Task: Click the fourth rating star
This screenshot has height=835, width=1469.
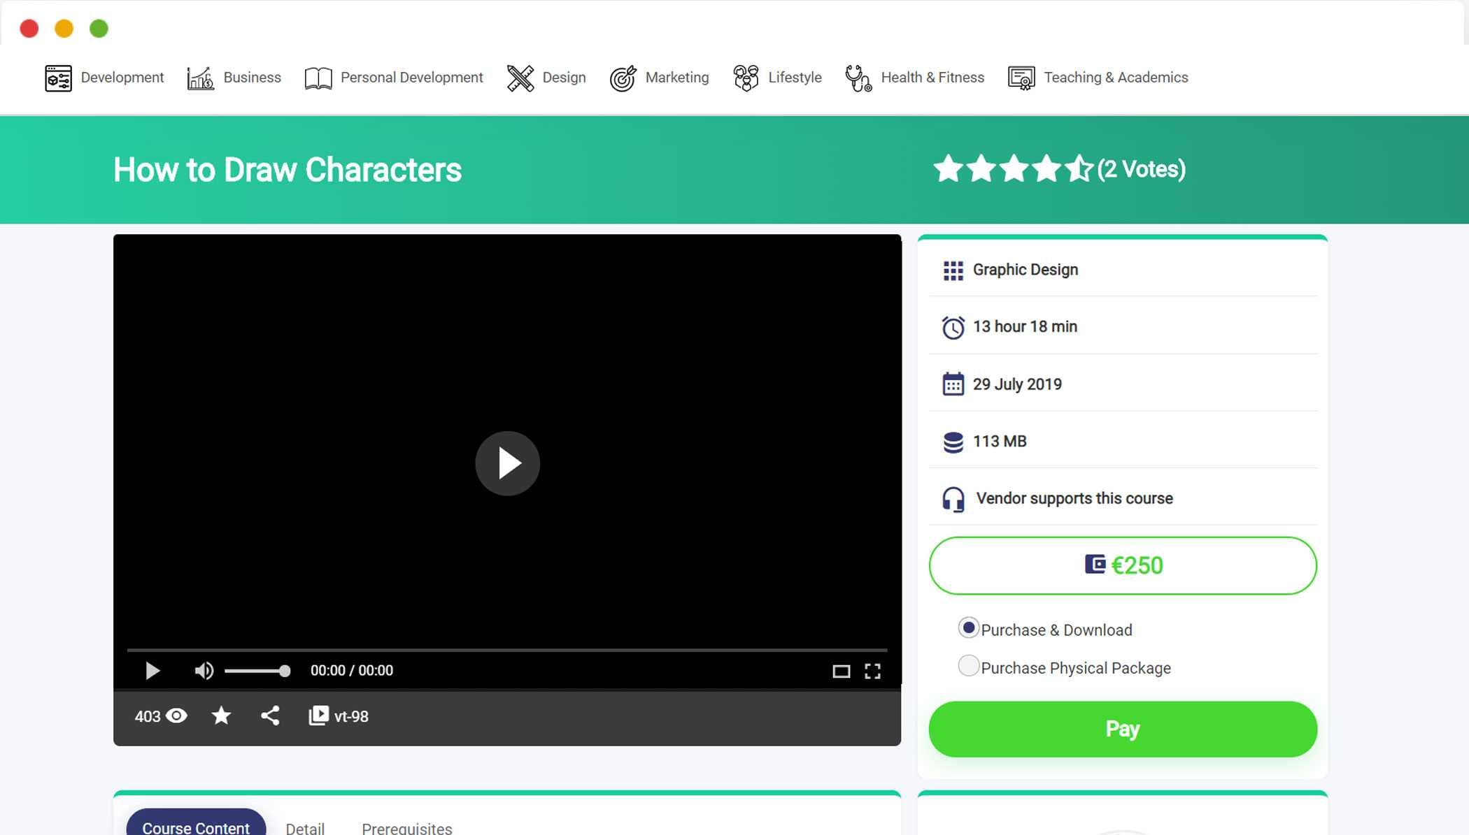Action: 1046,168
